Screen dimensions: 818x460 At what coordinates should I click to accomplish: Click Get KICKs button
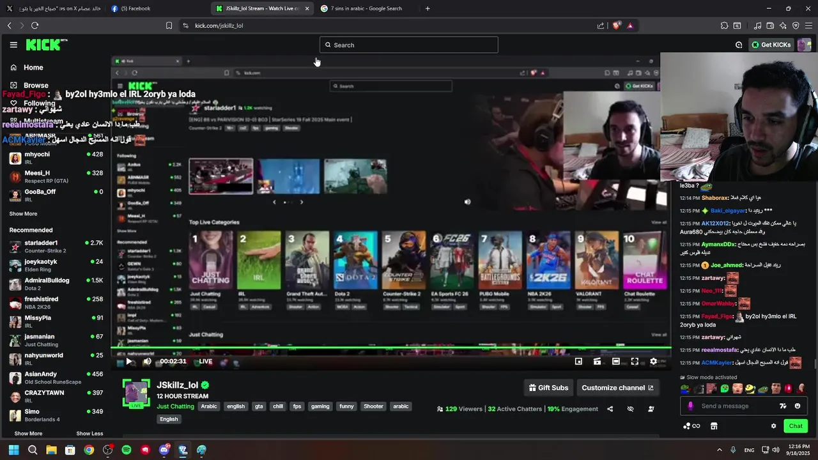click(x=771, y=45)
